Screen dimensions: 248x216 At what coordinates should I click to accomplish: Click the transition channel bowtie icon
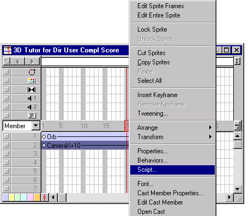coord(32,89)
